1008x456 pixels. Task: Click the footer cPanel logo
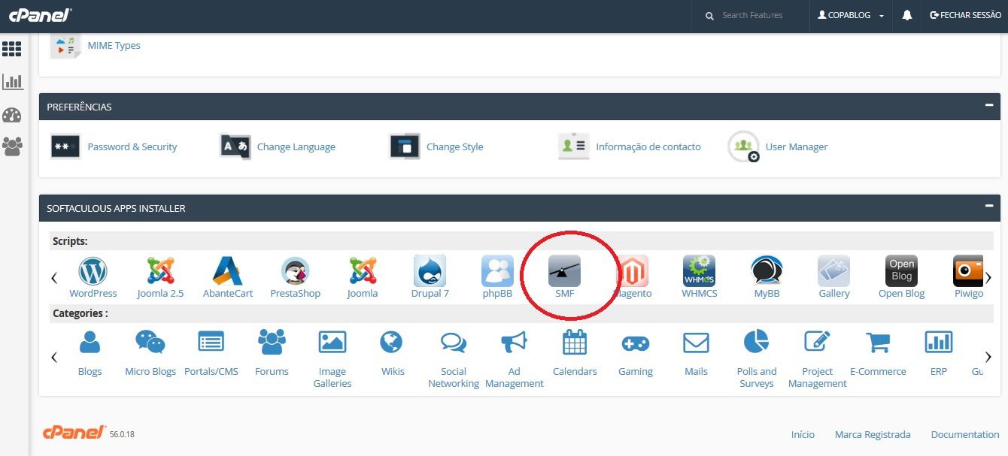74,432
